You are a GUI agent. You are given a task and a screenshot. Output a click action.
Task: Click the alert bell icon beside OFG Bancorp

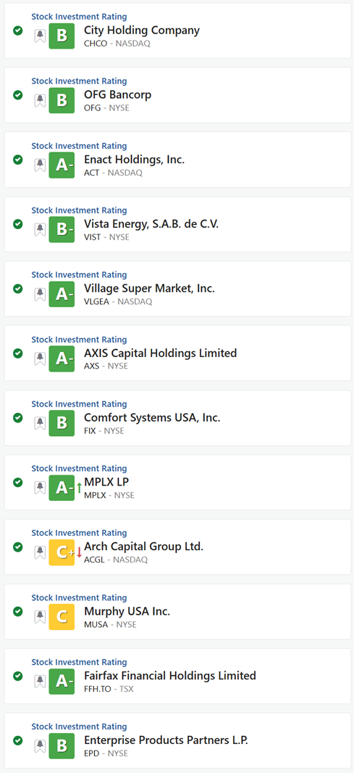(x=40, y=101)
